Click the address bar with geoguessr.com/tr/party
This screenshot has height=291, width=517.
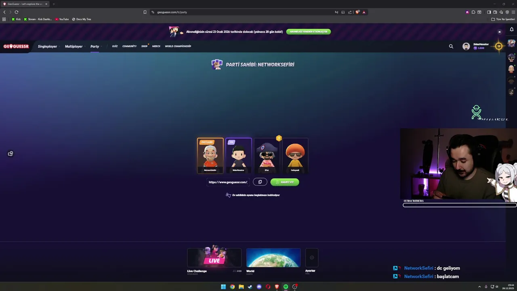(242, 12)
